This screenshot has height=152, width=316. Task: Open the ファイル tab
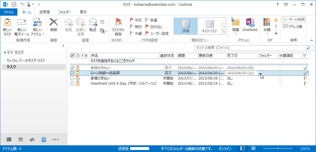[9, 12]
